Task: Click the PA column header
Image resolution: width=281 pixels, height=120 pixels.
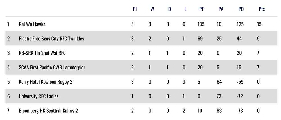Action: (221, 9)
